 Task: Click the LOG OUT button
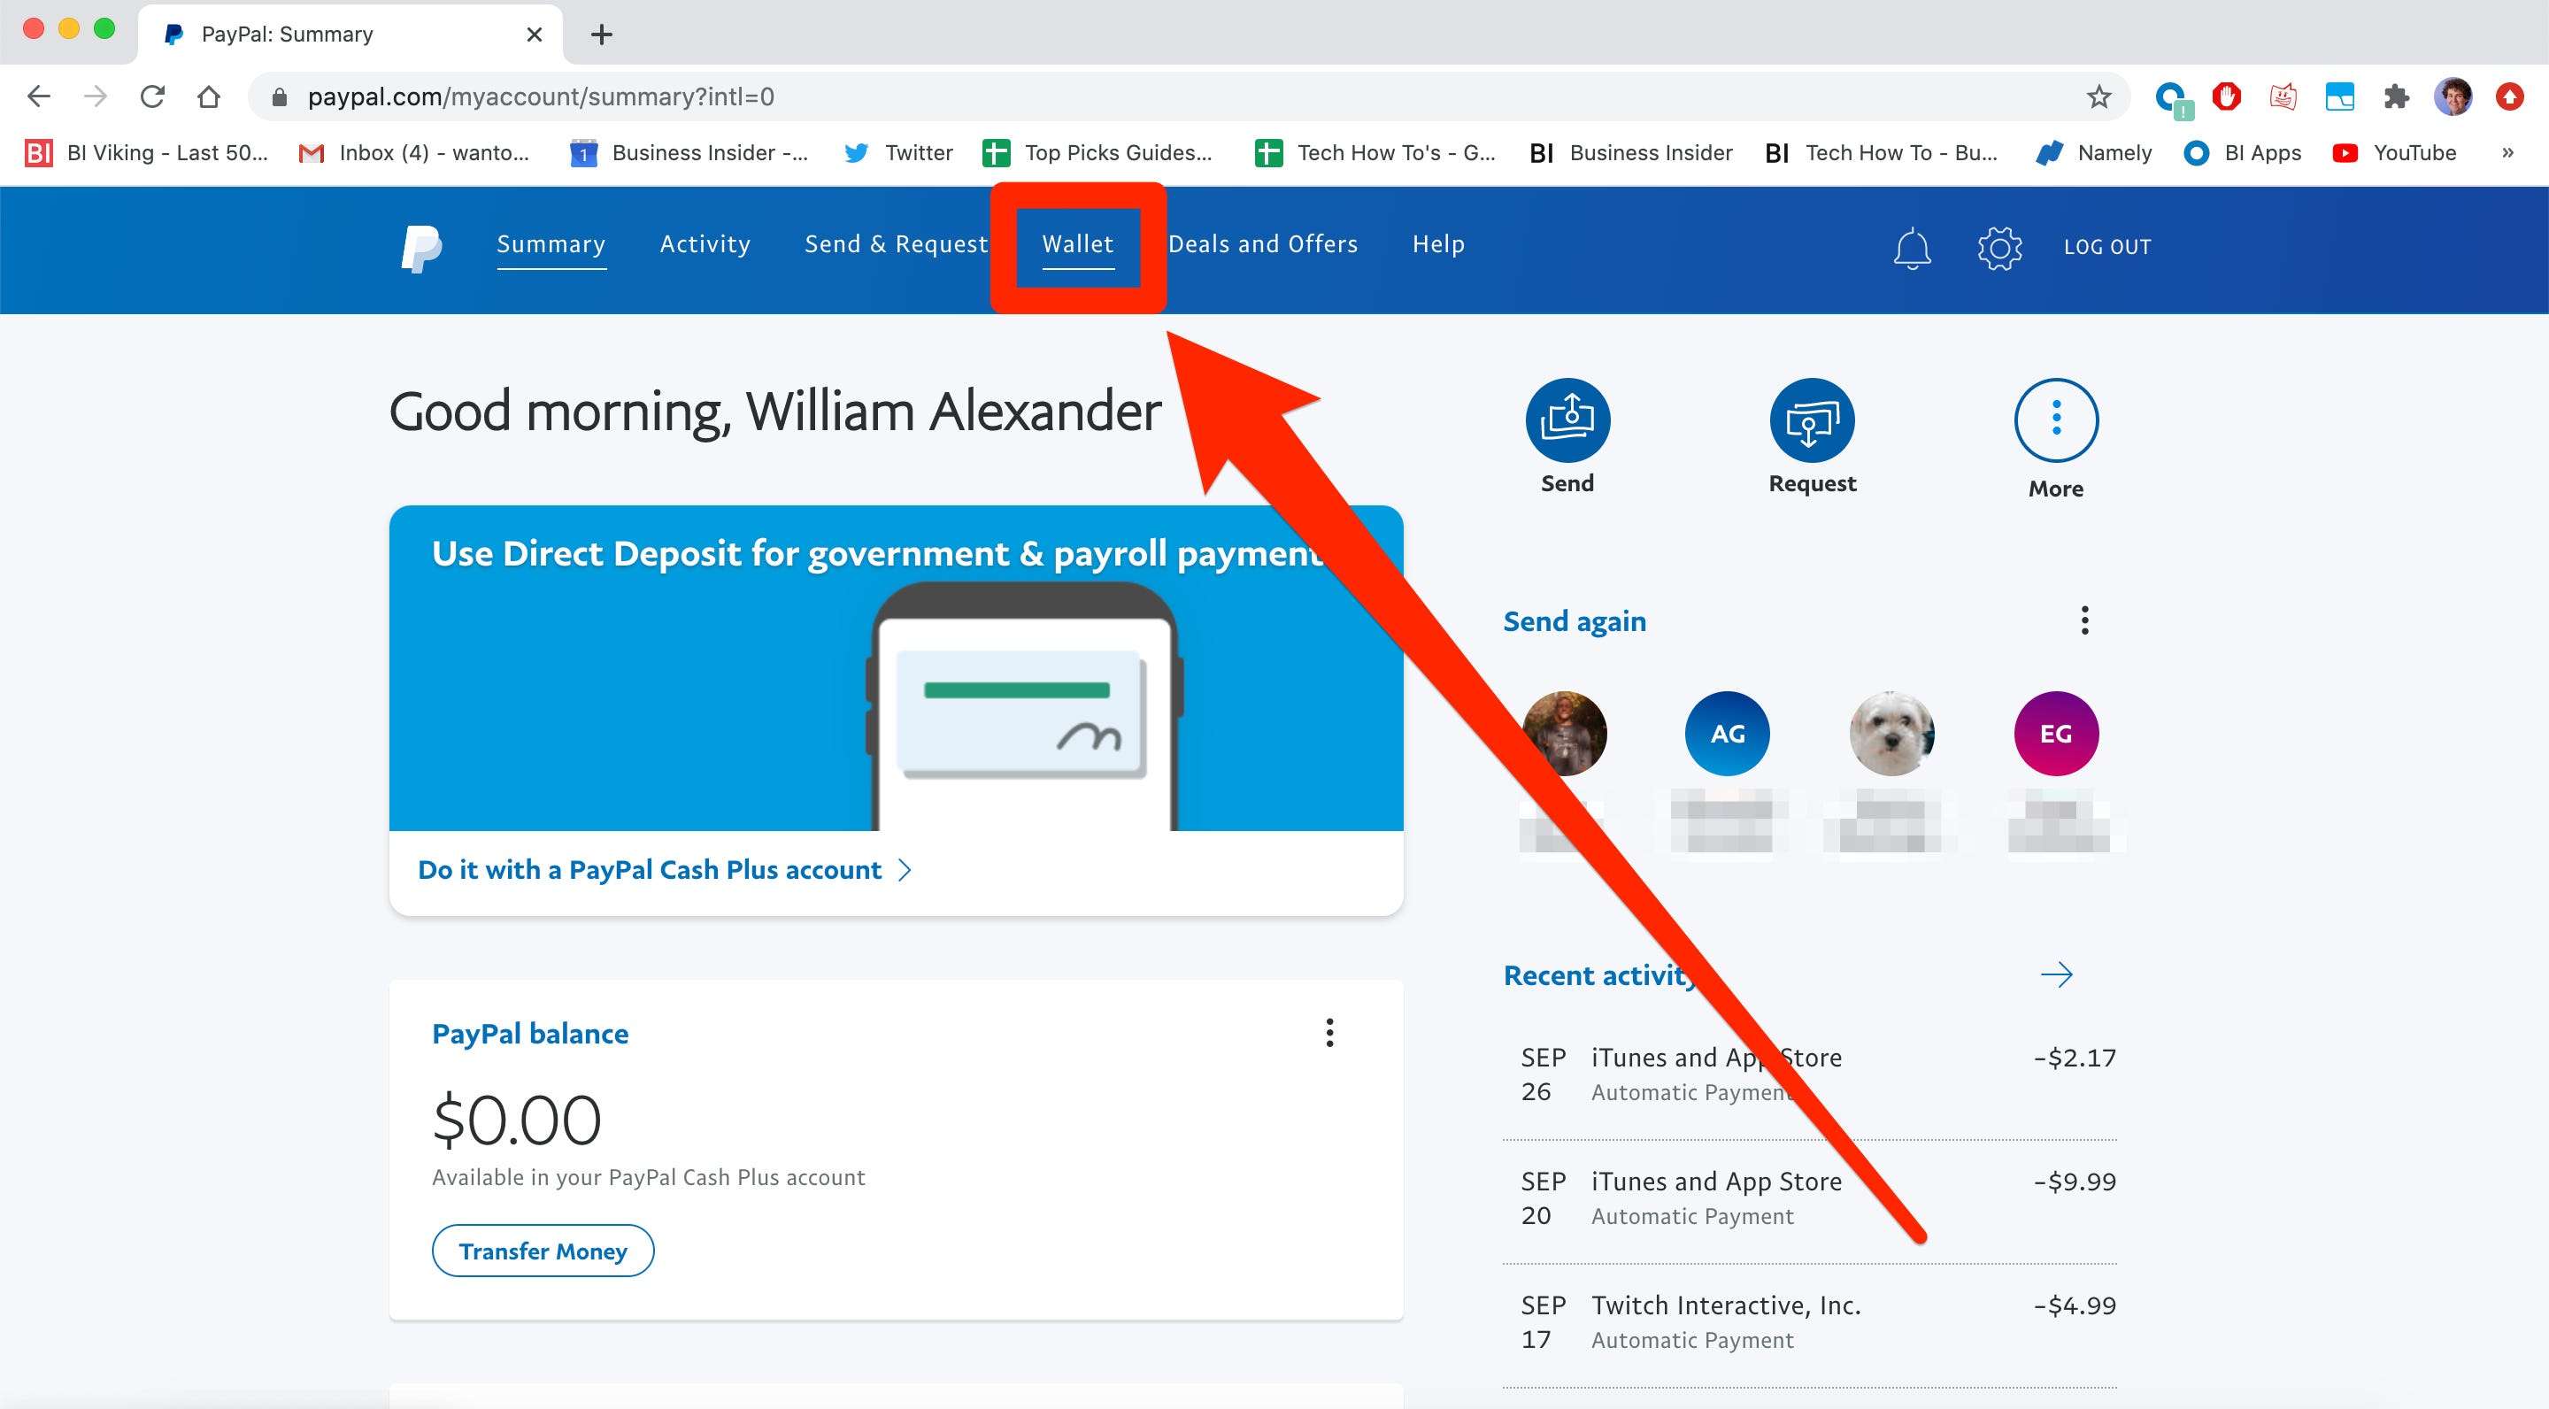pyautogui.click(x=2106, y=246)
